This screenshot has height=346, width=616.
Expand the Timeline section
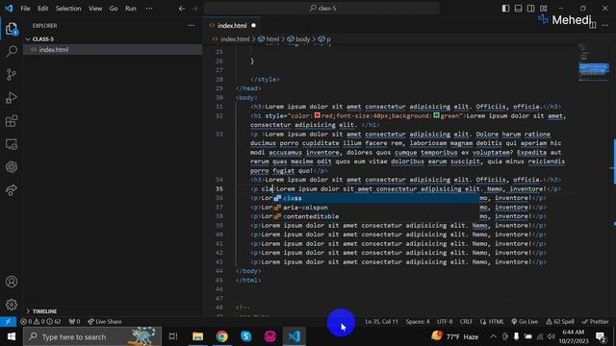coord(41,311)
